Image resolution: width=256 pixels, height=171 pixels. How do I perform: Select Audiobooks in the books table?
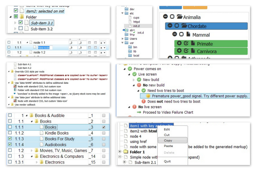click(x=56, y=145)
